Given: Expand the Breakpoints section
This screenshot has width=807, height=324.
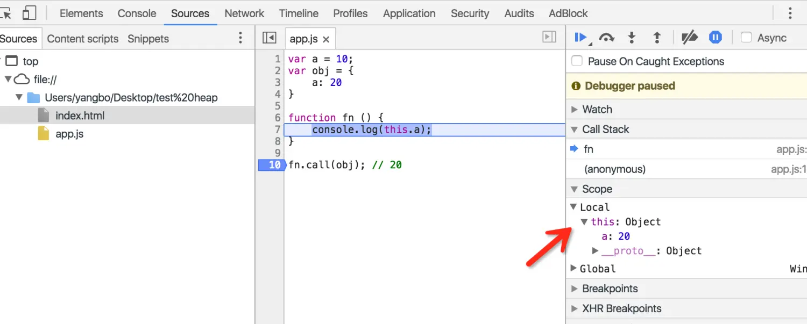Looking at the screenshot, I should pos(575,289).
